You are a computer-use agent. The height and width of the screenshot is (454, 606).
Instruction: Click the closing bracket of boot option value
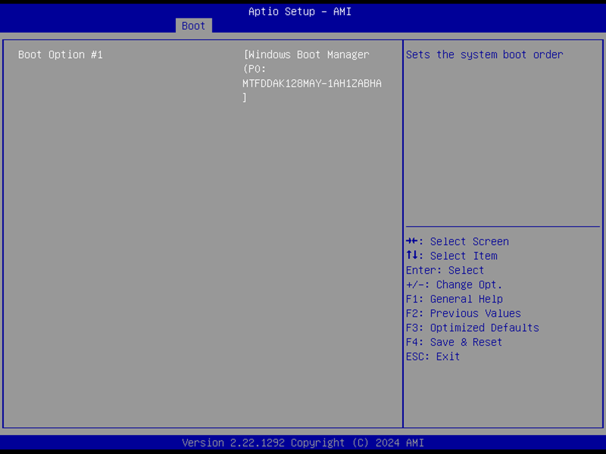[245, 98]
